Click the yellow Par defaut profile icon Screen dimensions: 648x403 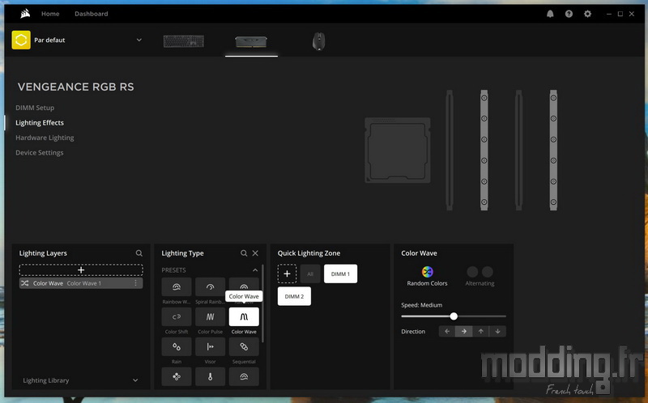[21, 40]
